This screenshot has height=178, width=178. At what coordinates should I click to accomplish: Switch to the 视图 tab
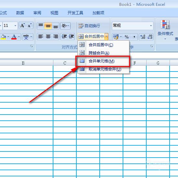(x=54, y=13)
